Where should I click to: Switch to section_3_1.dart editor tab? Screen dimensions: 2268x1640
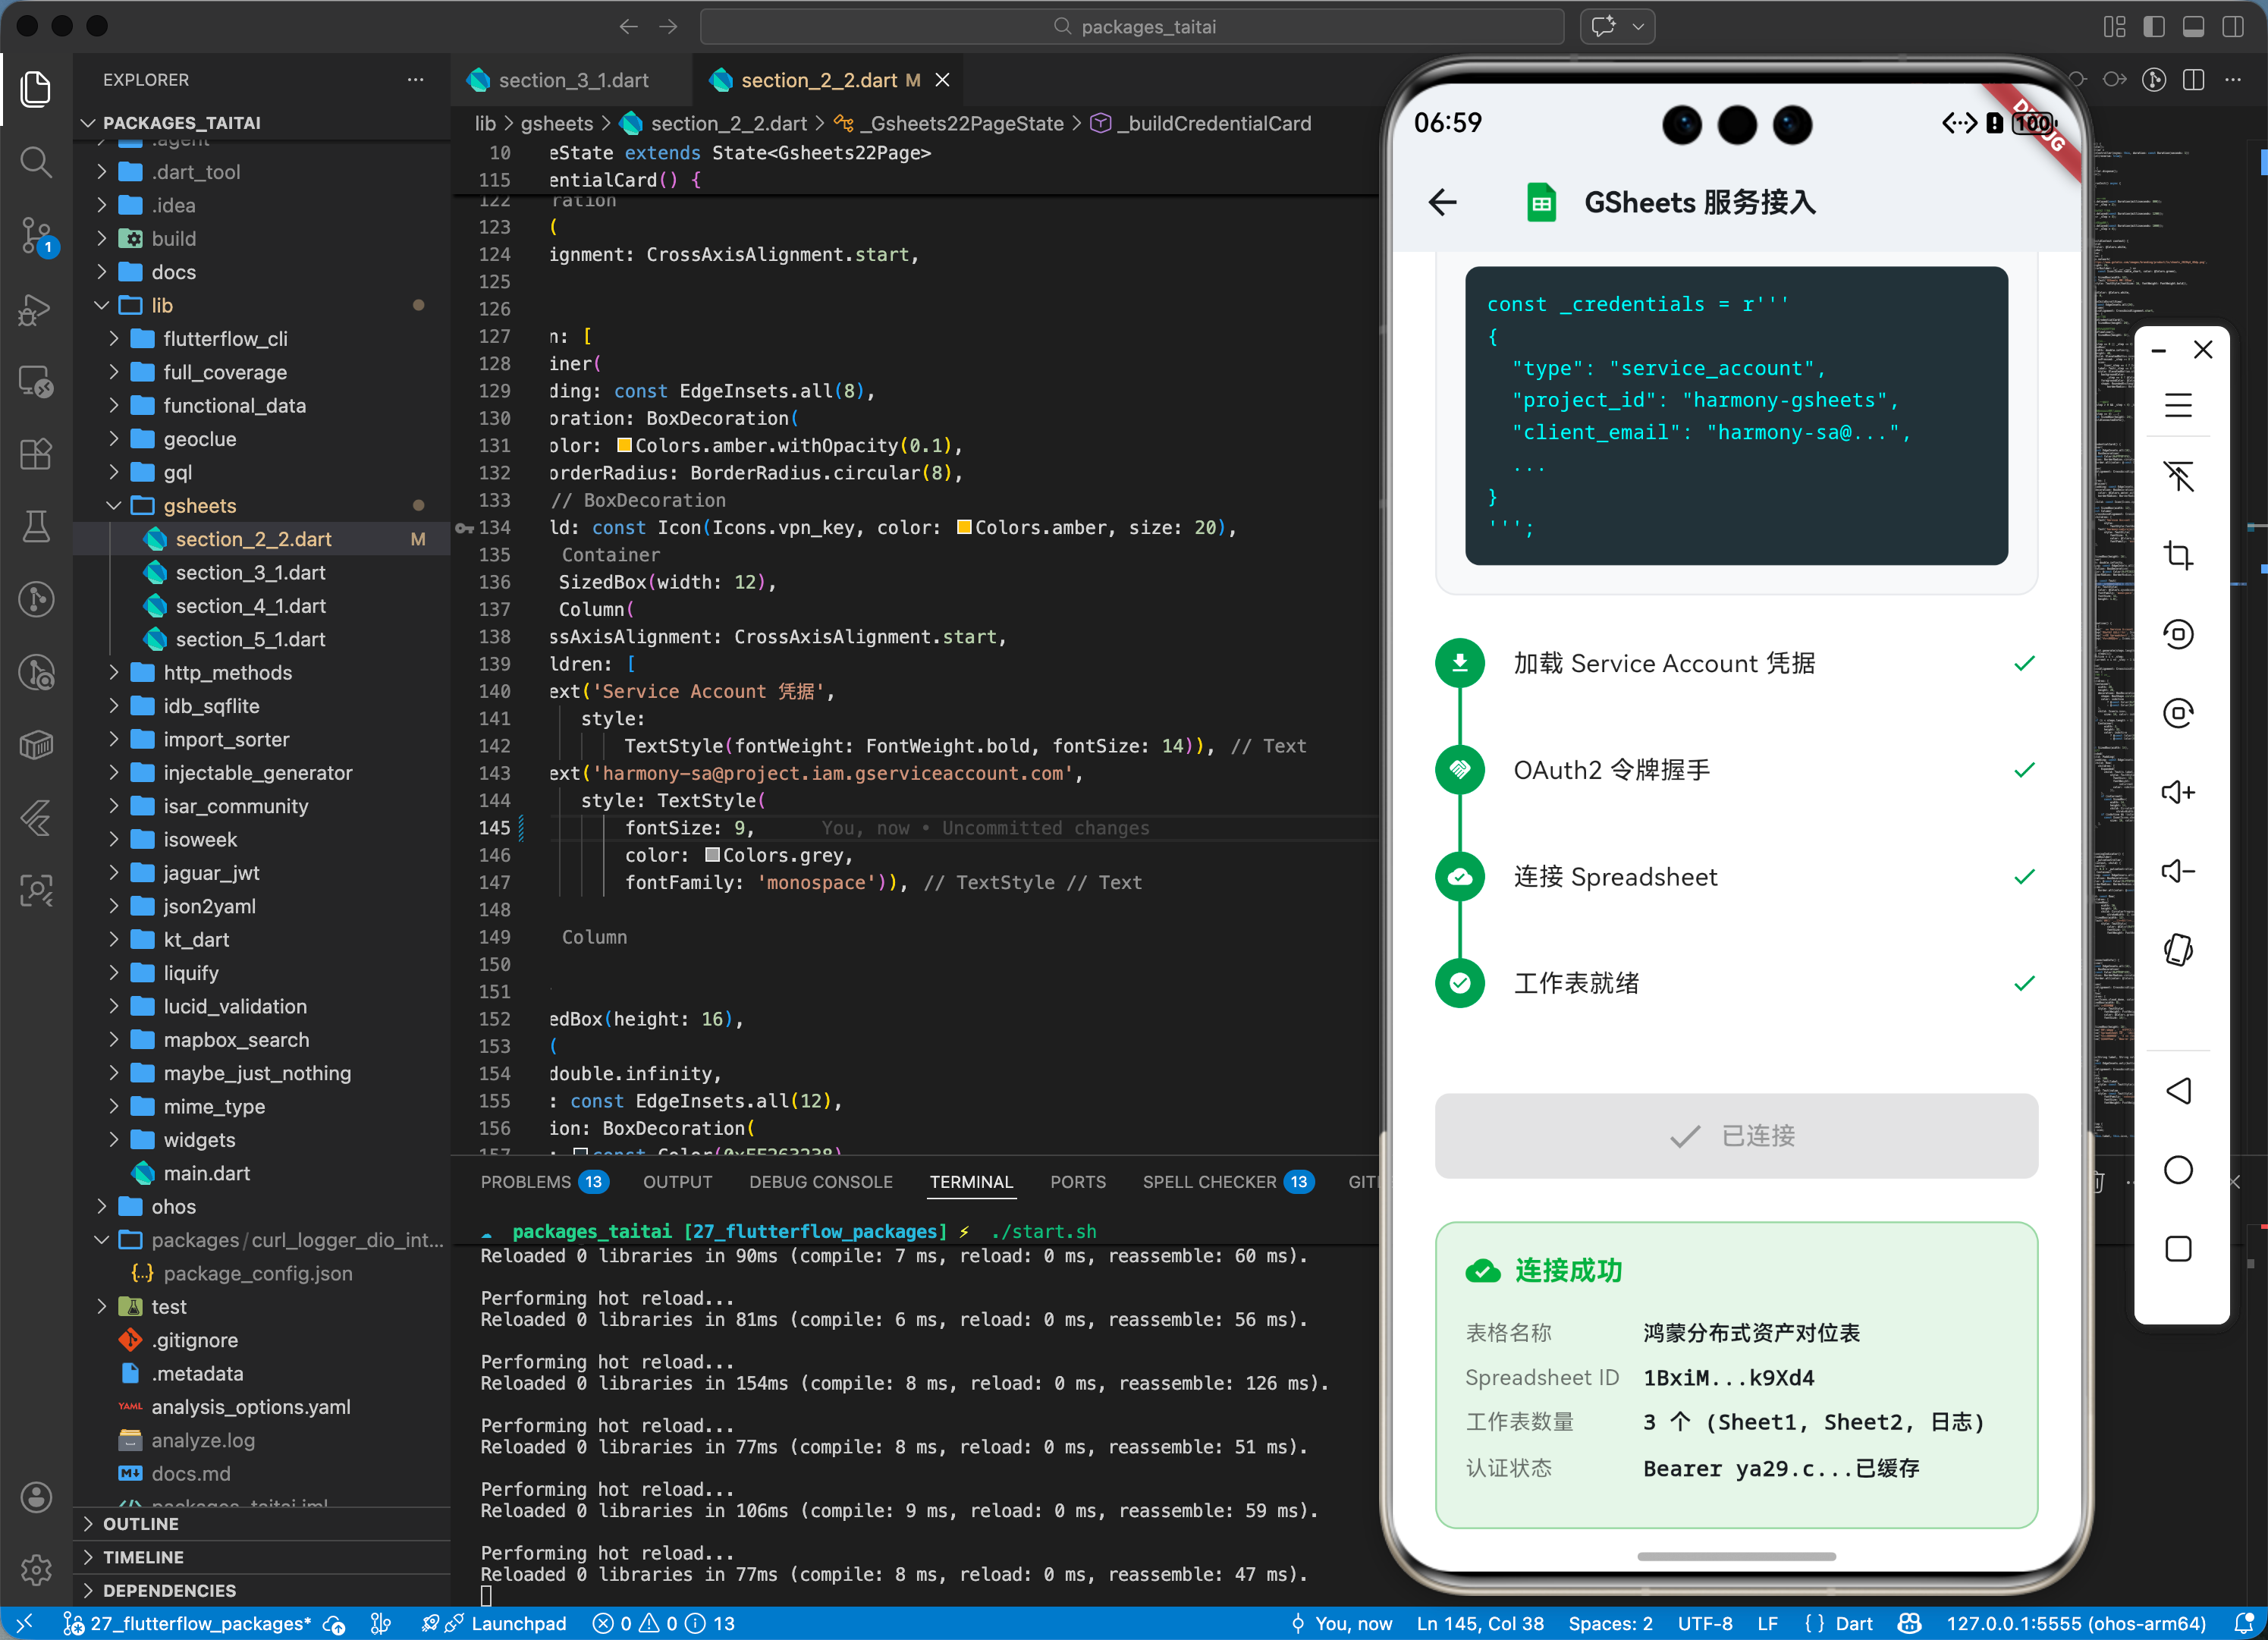coord(573,80)
